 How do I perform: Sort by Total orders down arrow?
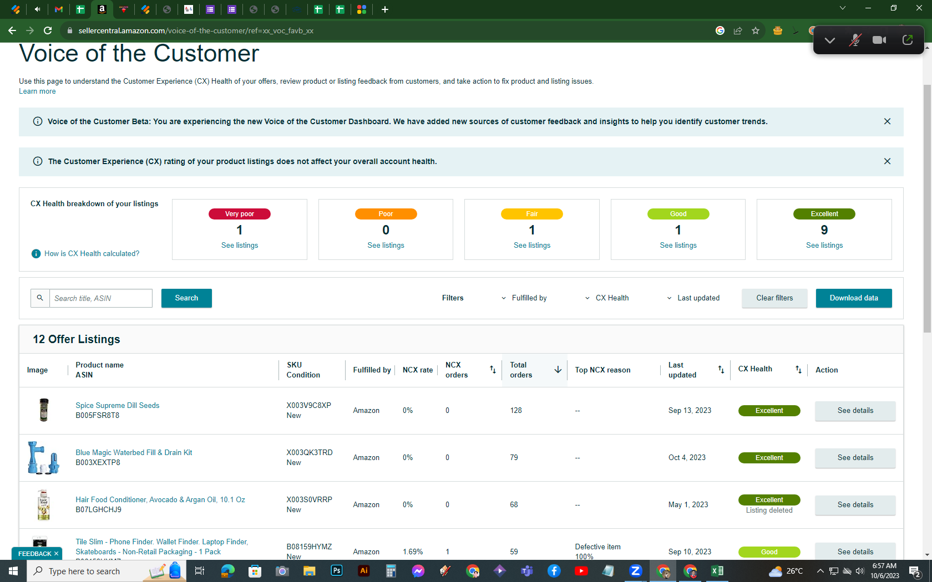[558, 370]
